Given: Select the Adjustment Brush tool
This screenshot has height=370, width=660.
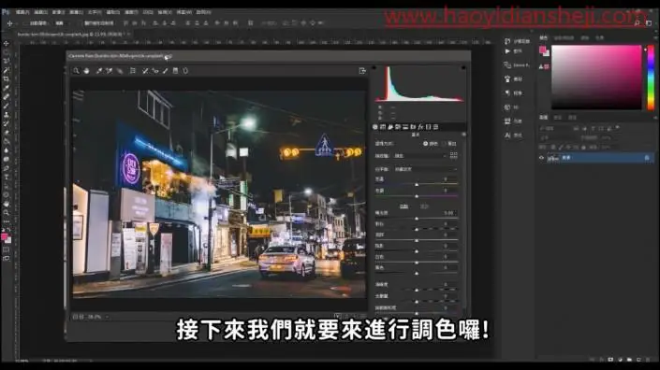Looking at the screenshot, I should click(x=166, y=71).
